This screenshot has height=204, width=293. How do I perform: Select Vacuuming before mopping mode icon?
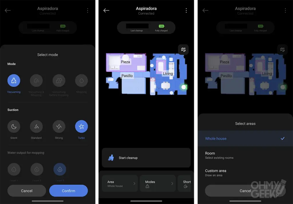(59, 80)
